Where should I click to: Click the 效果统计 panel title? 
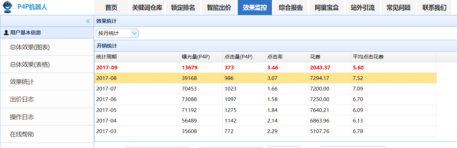106,21
